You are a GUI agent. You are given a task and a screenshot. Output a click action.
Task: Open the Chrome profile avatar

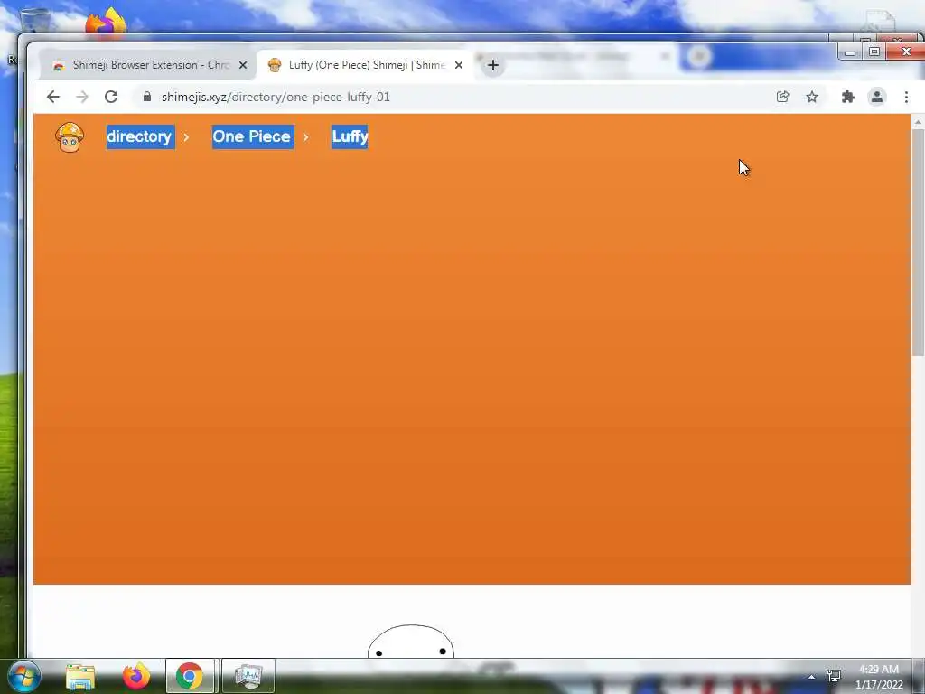coord(877,97)
